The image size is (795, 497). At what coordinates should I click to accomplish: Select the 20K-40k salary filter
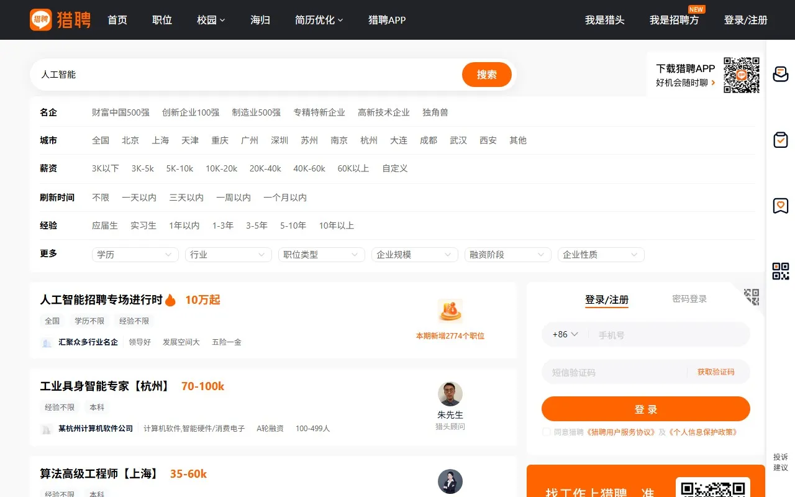[x=265, y=168]
